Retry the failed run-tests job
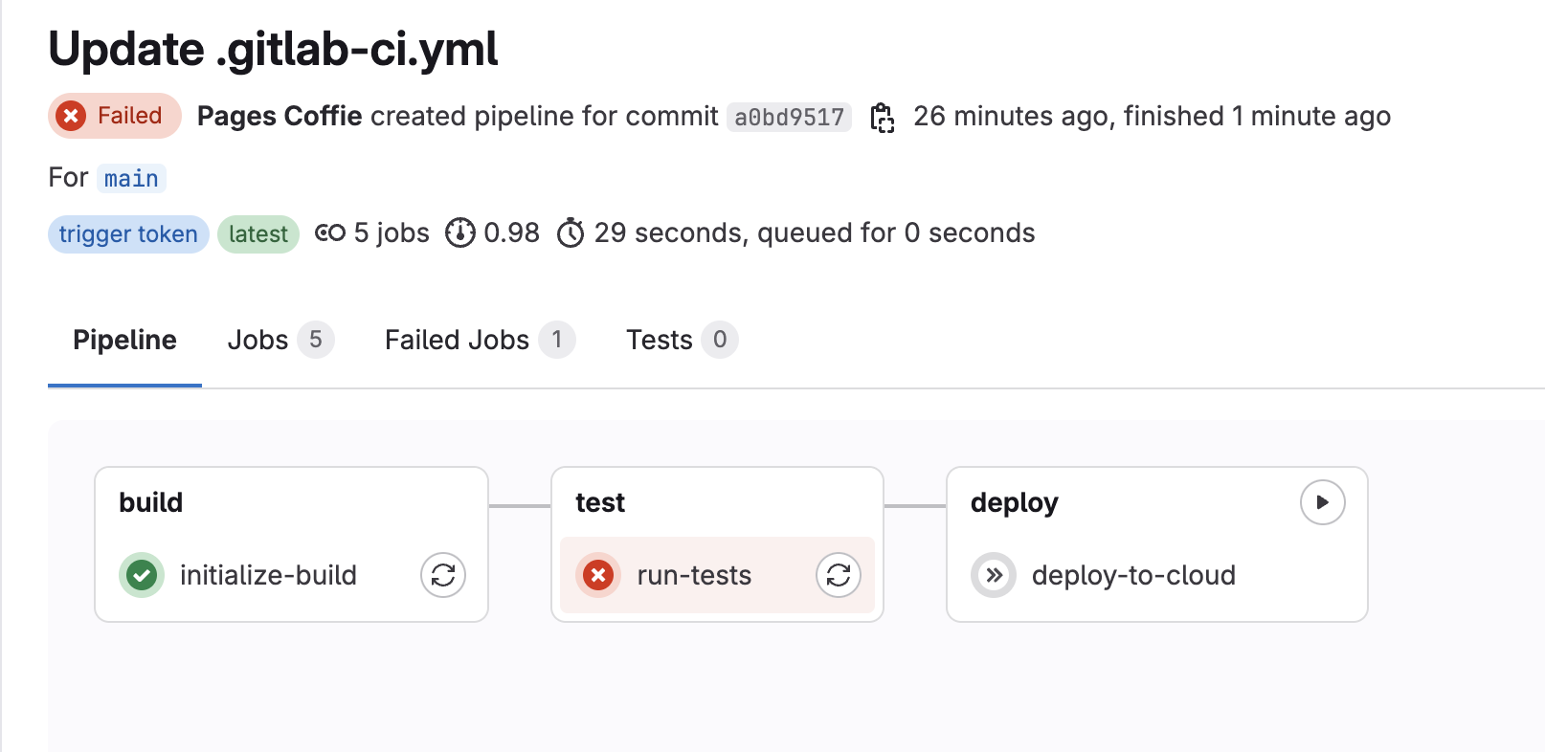This screenshot has height=752, width=1545. (838, 575)
